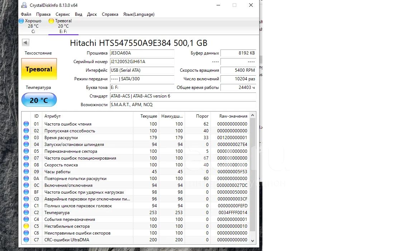This screenshot has height=251, width=413.
Task: Click the Raw-значения column header
Action: click(x=230, y=116)
